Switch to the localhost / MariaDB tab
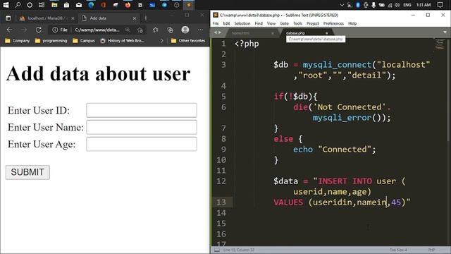 click(44, 18)
